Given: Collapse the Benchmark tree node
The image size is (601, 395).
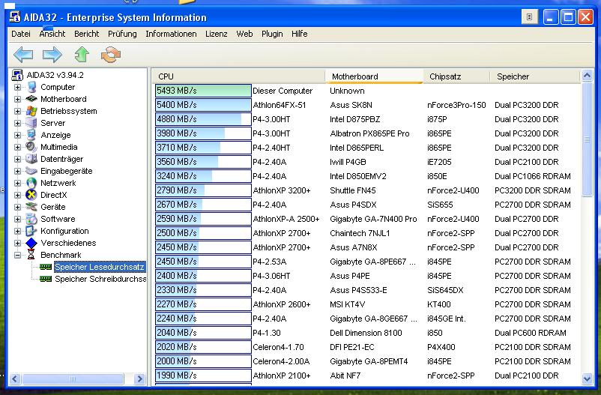Looking at the screenshot, I should (17, 255).
